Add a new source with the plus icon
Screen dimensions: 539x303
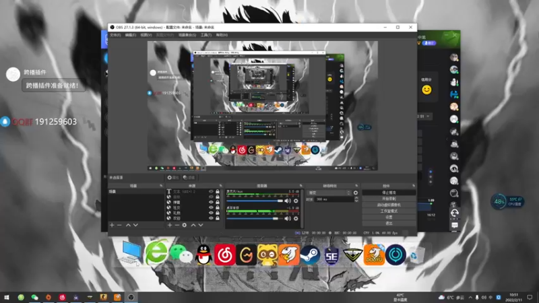pyautogui.click(x=170, y=225)
